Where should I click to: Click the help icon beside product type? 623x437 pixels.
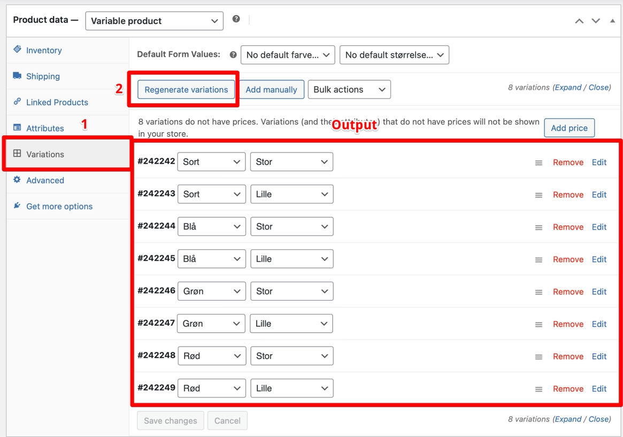pyautogui.click(x=236, y=19)
